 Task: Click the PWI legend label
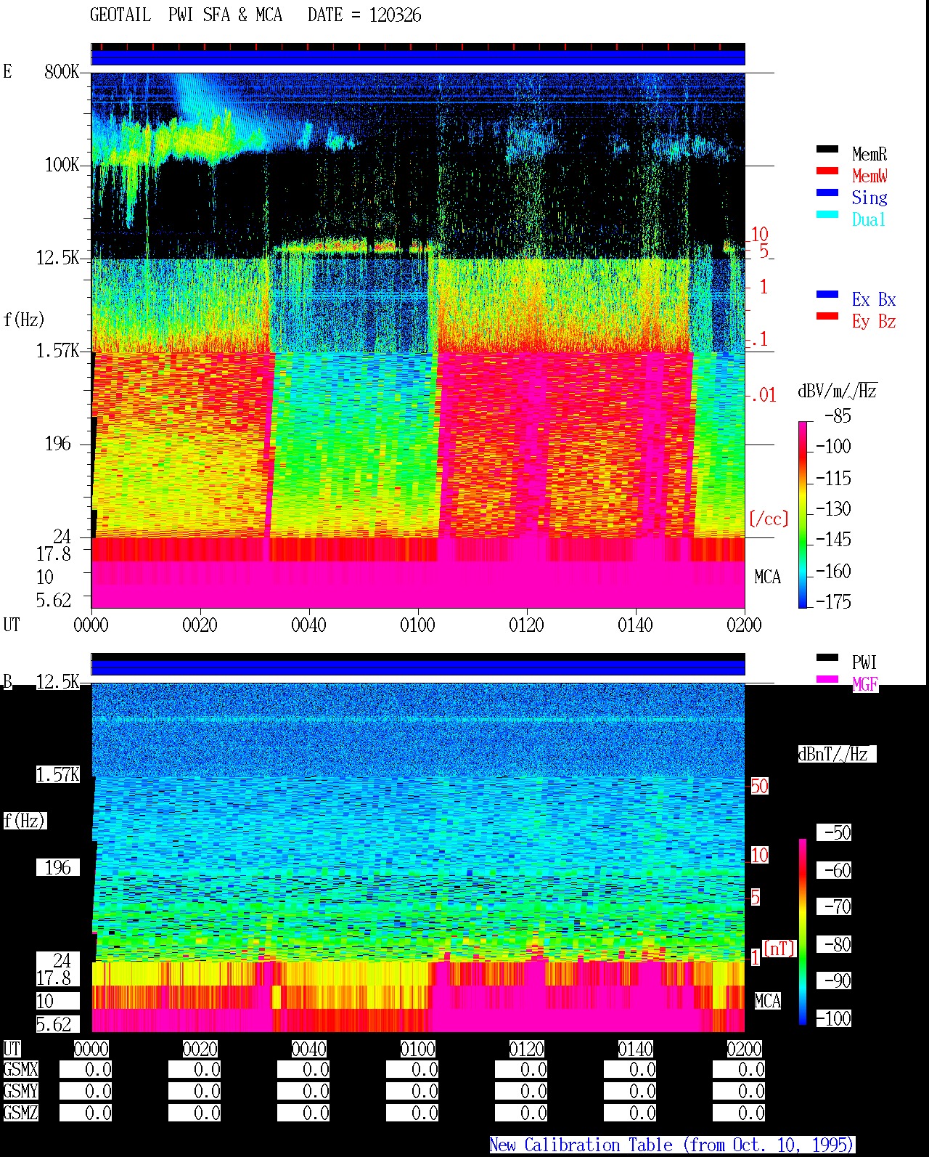pyautogui.click(x=864, y=662)
